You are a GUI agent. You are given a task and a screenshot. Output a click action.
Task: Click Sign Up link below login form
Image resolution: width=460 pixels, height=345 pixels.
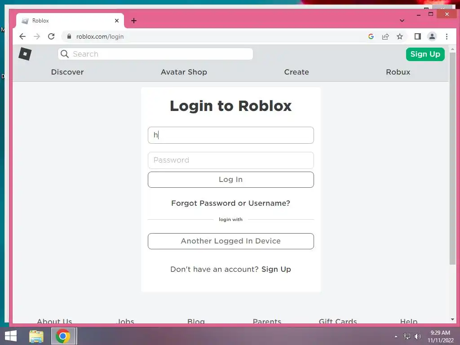[x=276, y=269]
